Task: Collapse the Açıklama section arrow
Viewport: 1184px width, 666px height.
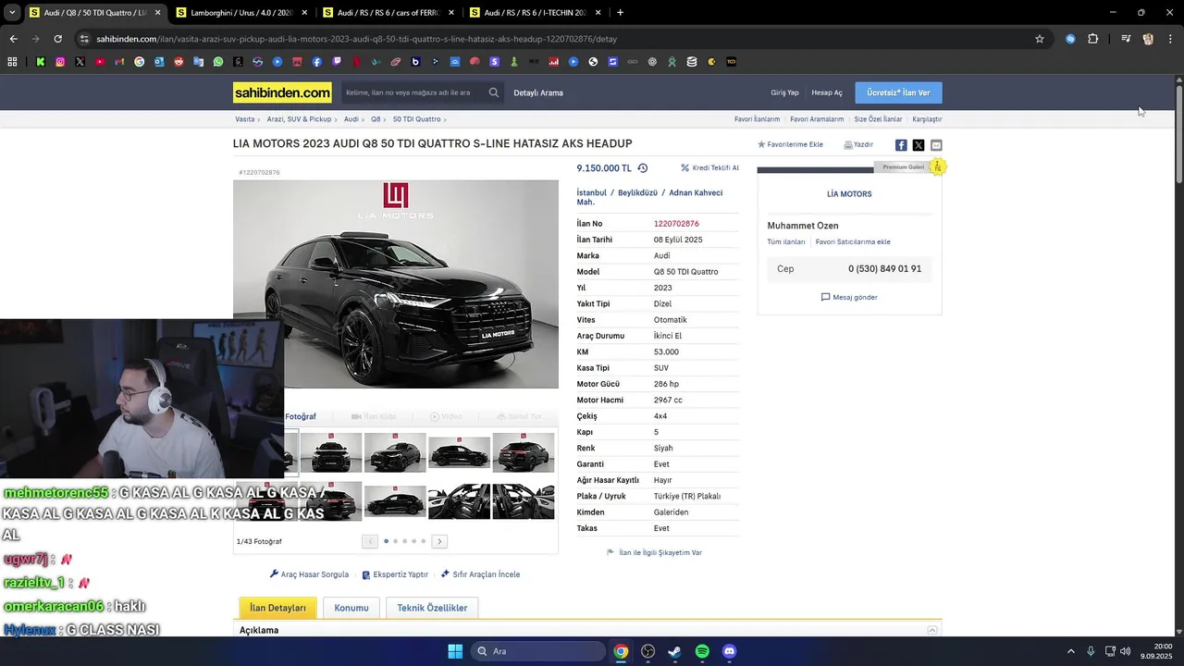Action: click(932, 630)
